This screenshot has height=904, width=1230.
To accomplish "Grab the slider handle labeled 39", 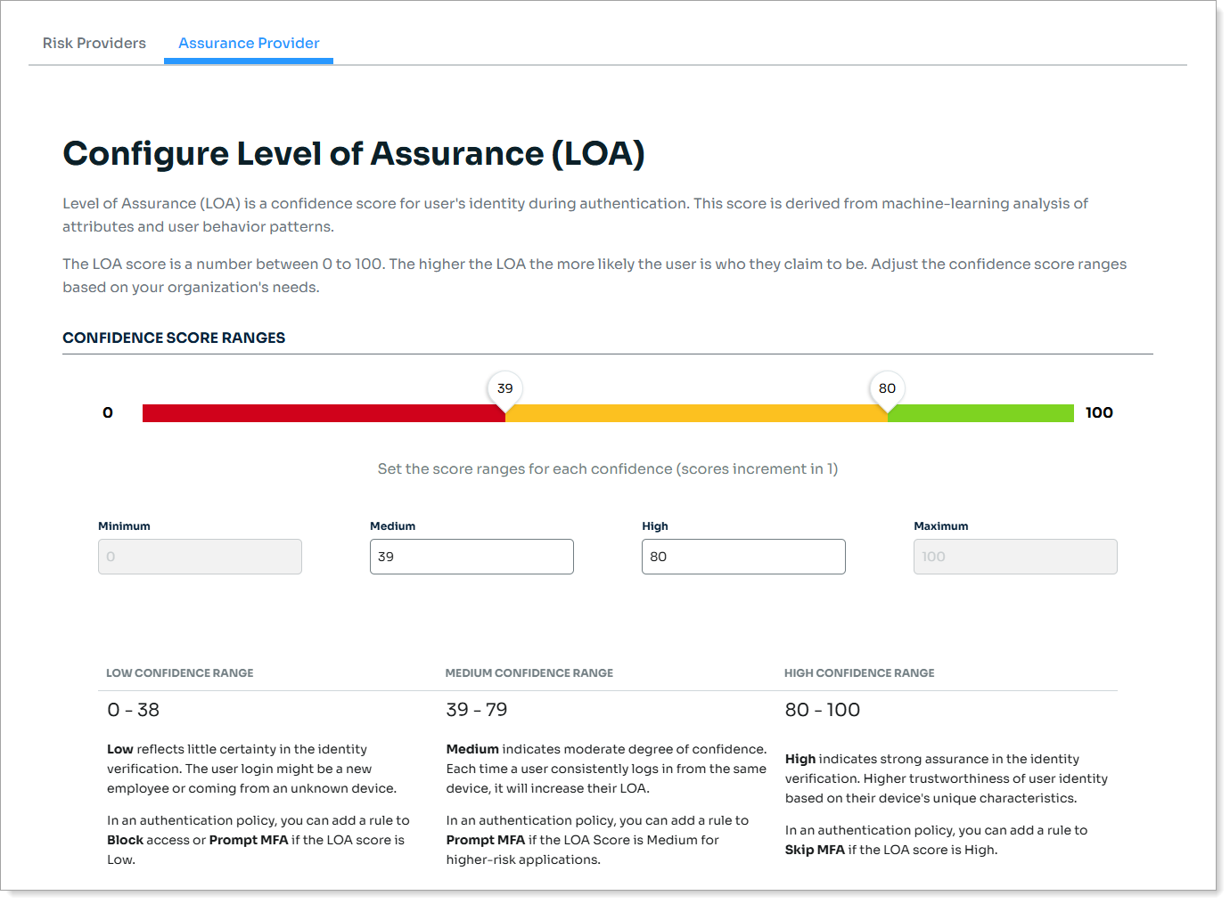I will click(x=505, y=389).
